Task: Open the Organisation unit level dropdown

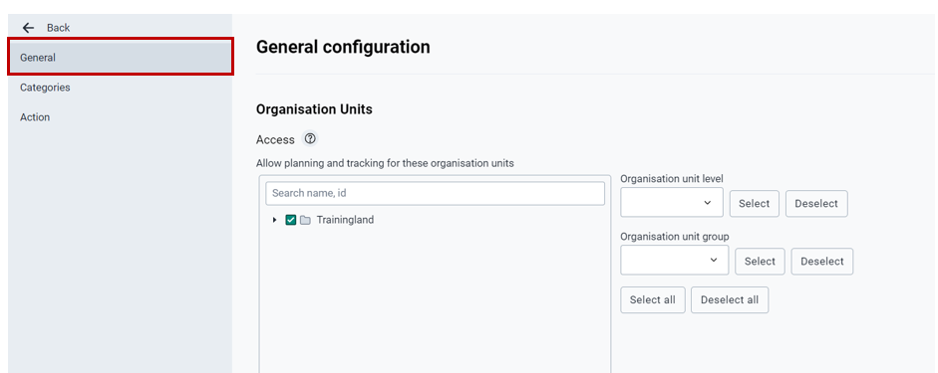Action: 672,203
